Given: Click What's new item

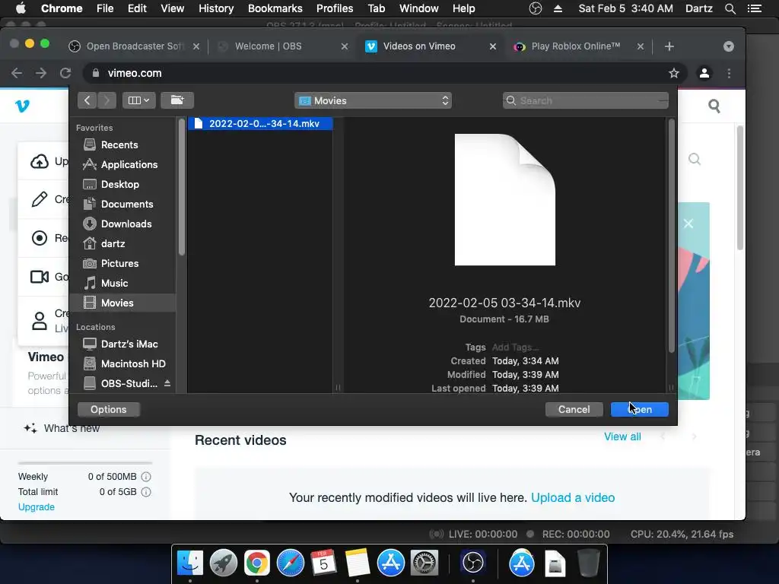Looking at the screenshot, I should tap(62, 428).
